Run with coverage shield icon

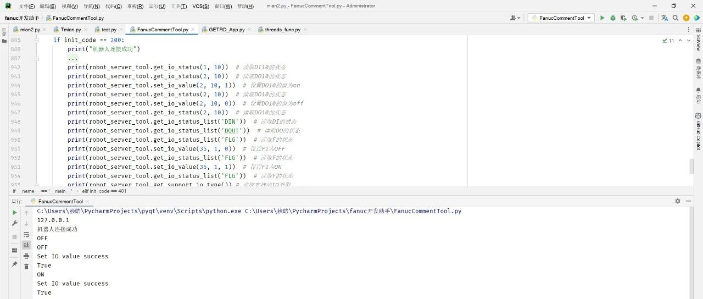coord(623,18)
